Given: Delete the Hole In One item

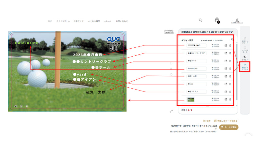Looking at the screenshot, I should pyautogui.click(x=230, y=68).
